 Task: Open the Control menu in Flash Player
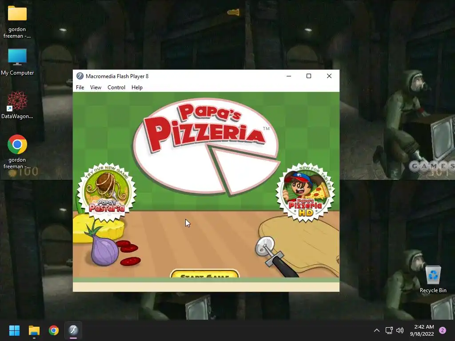[116, 87]
